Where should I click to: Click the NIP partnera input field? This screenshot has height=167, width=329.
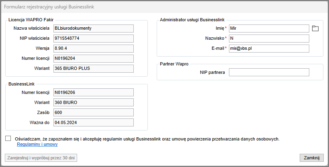[269, 72]
